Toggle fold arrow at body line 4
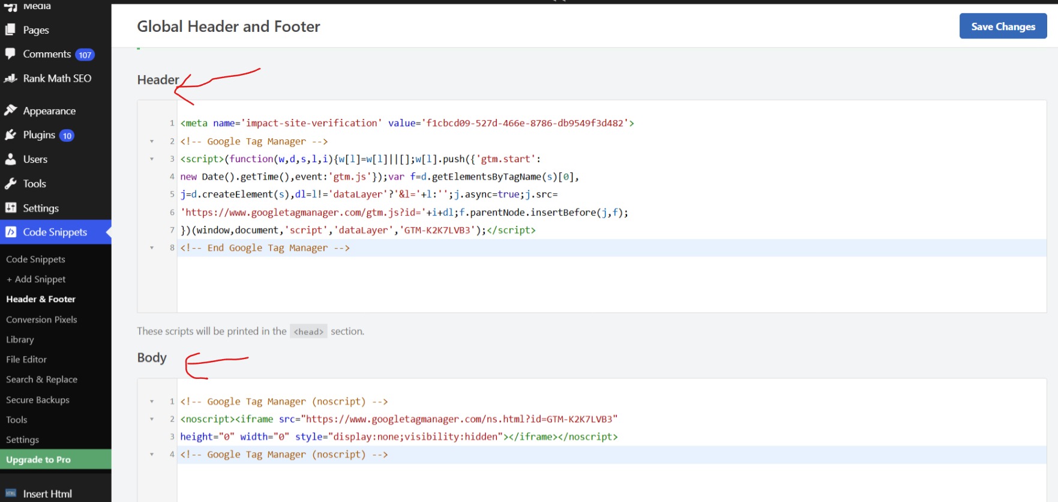Screen dimensions: 1058x502 click(x=152, y=455)
